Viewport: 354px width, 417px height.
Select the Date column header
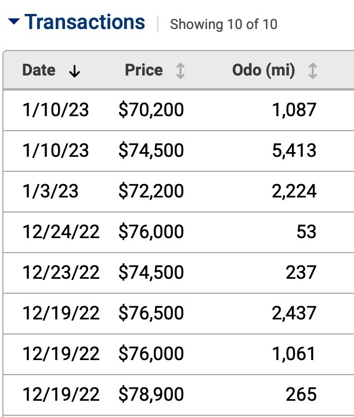pos(39,71)
